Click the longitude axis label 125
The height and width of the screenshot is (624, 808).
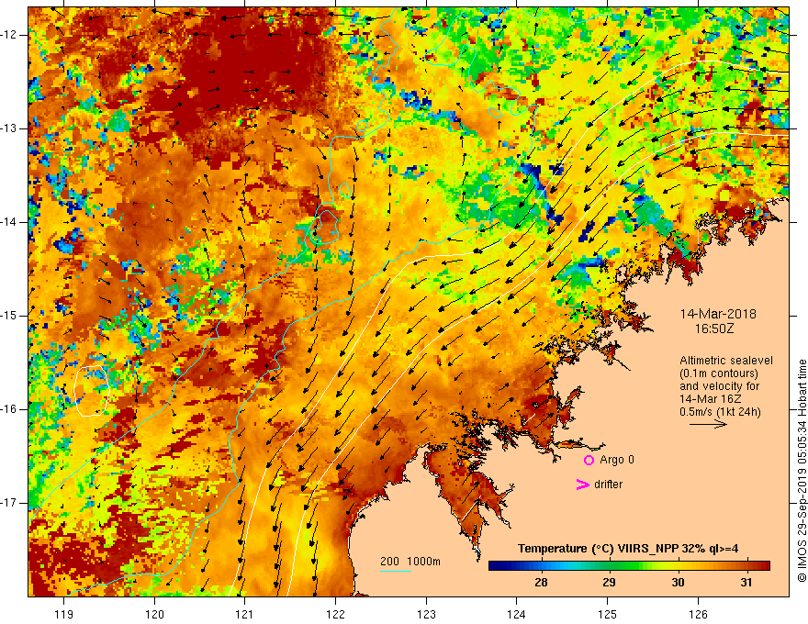point(608,614)
